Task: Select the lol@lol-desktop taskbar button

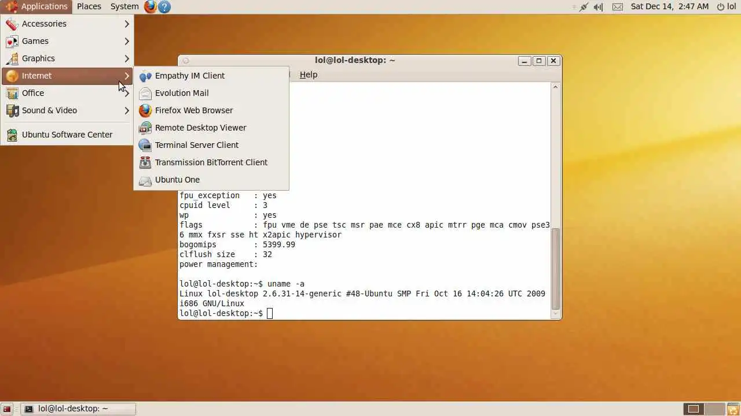Action: (79, 408)
